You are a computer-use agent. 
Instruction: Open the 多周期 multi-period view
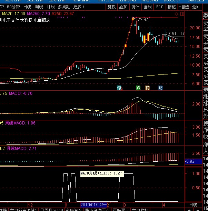tap(64, 7)
